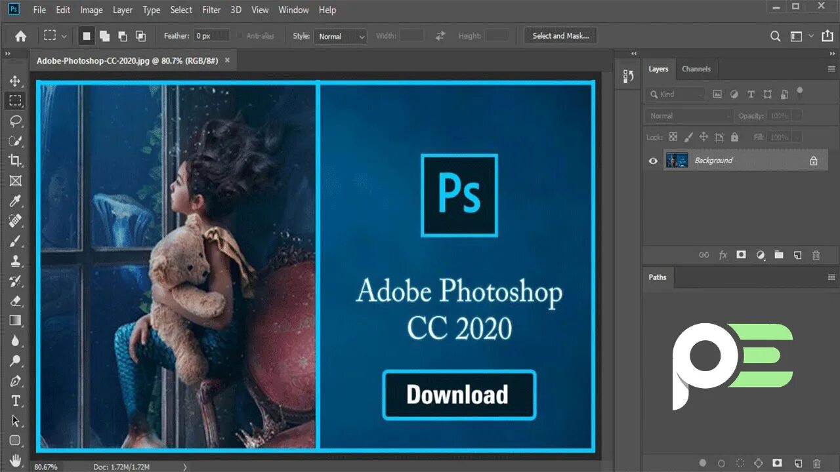
Task: Toggle type layer filter
Action: [x=751, y=94]
